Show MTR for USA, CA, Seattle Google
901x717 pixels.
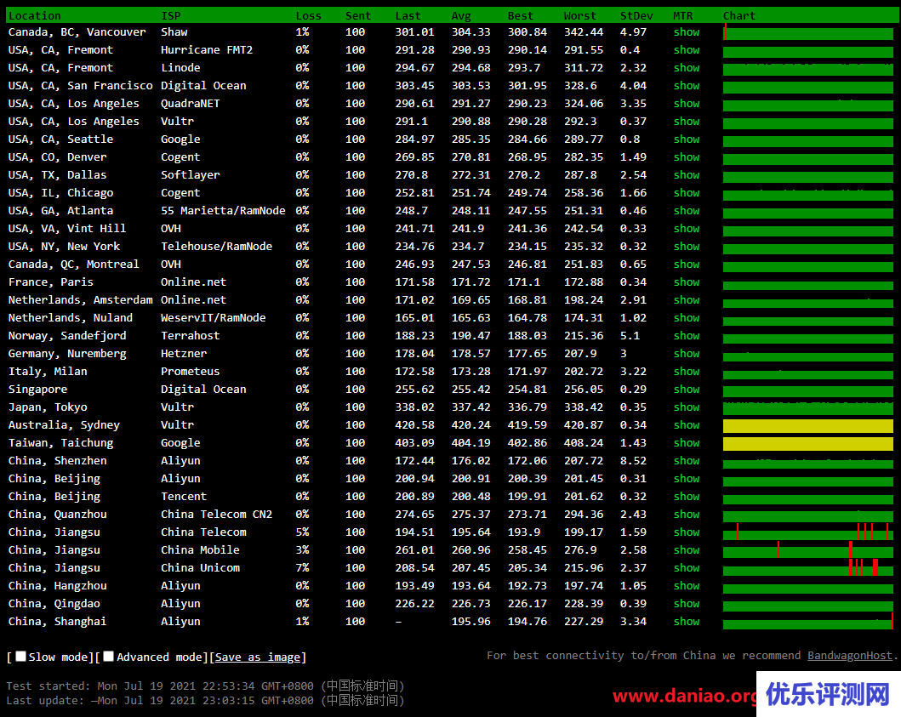(687, 139)
